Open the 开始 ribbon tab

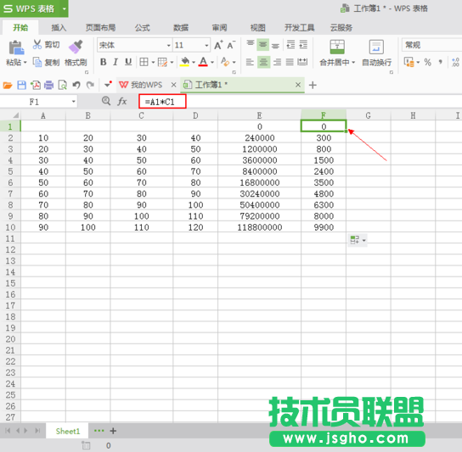pyautogui.click(x=20, y=28)
